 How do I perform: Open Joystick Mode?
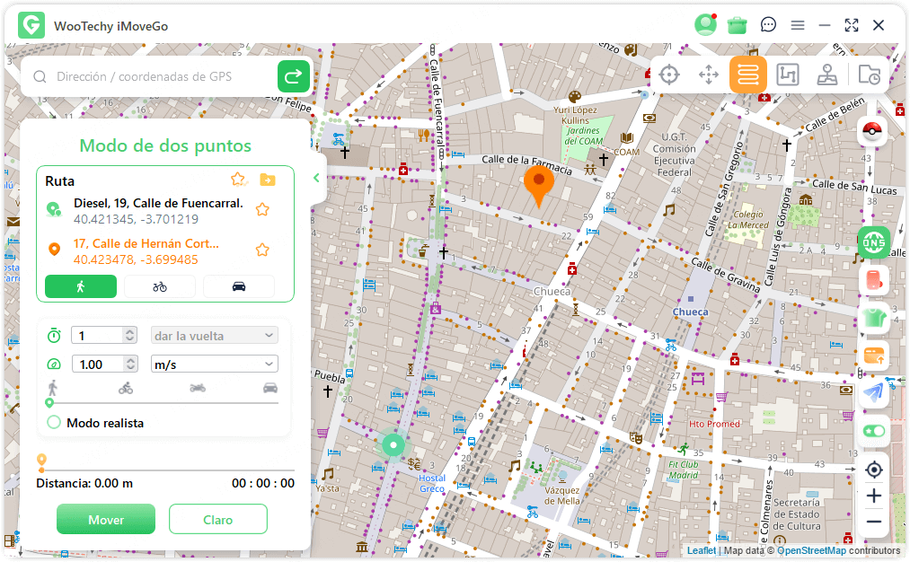point(827,75)
